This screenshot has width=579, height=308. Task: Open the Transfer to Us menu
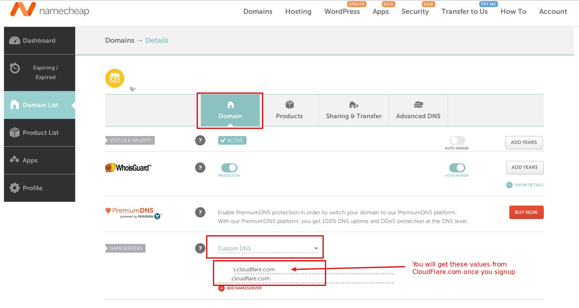[x=465, y=11]
